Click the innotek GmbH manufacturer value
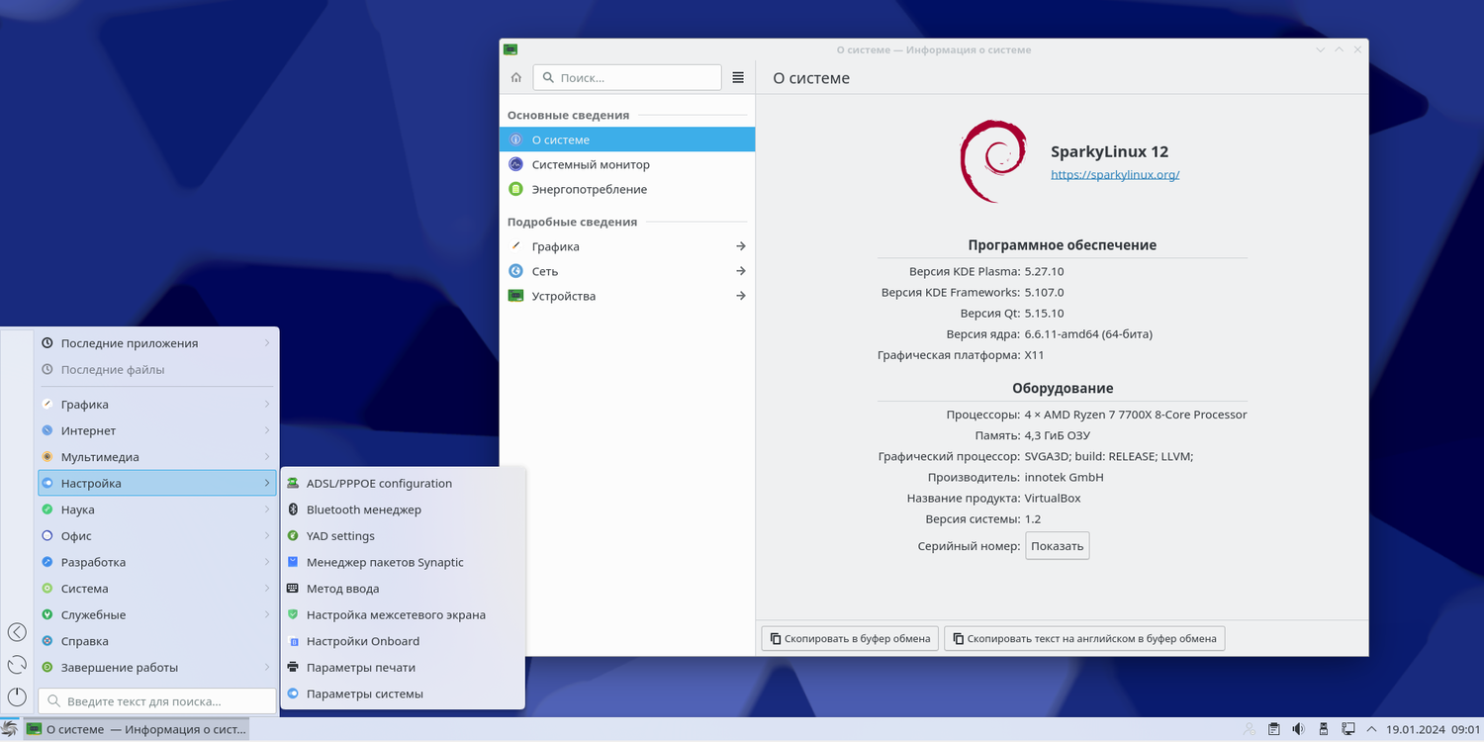This screenshot has height=742, width=1484. pos(1065,477)
